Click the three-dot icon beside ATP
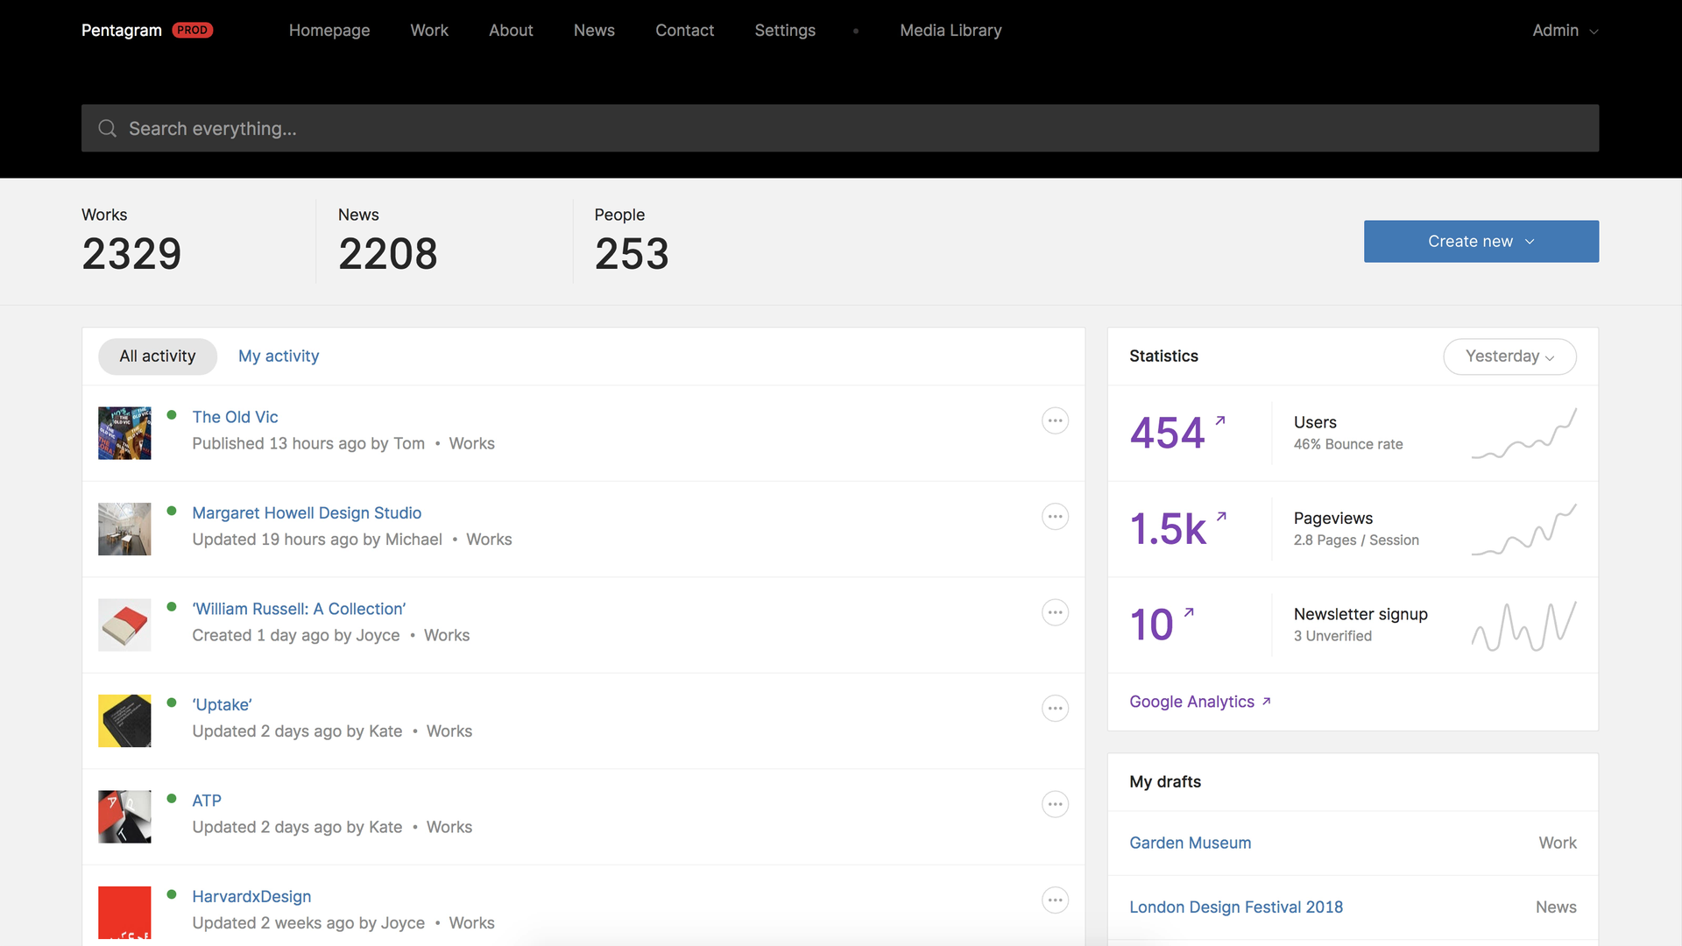This screenshot has height=946, width=1682. pyautogui.click(x=1055, y=804)
